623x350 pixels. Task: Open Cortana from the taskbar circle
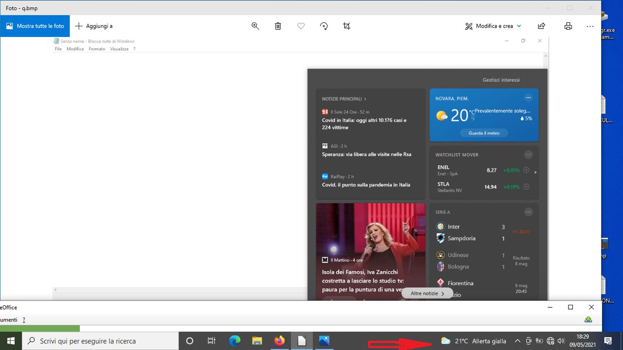190,341
